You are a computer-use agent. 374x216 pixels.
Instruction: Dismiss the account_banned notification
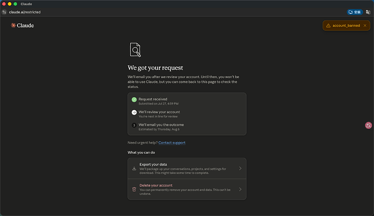(365, 26)
